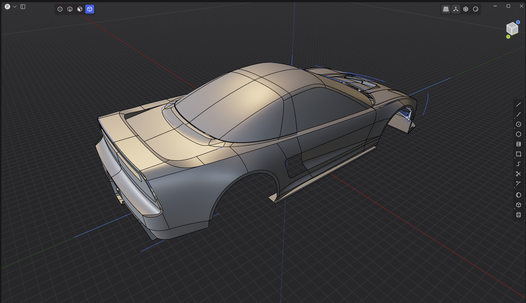Viewport: 526px width, 303px height.
Task: Toggle the axes display icon
Action: point(456,9)
